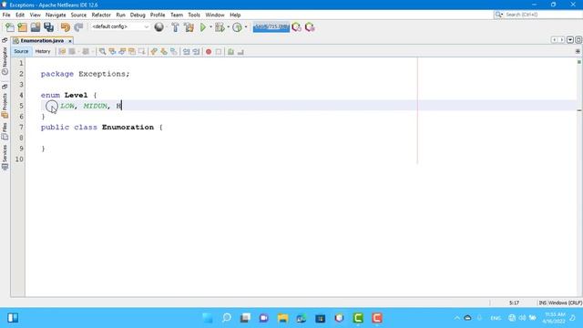Toggle INS insert mode in status bar
This screenshot has height=328, width=583.
point(543,302)
